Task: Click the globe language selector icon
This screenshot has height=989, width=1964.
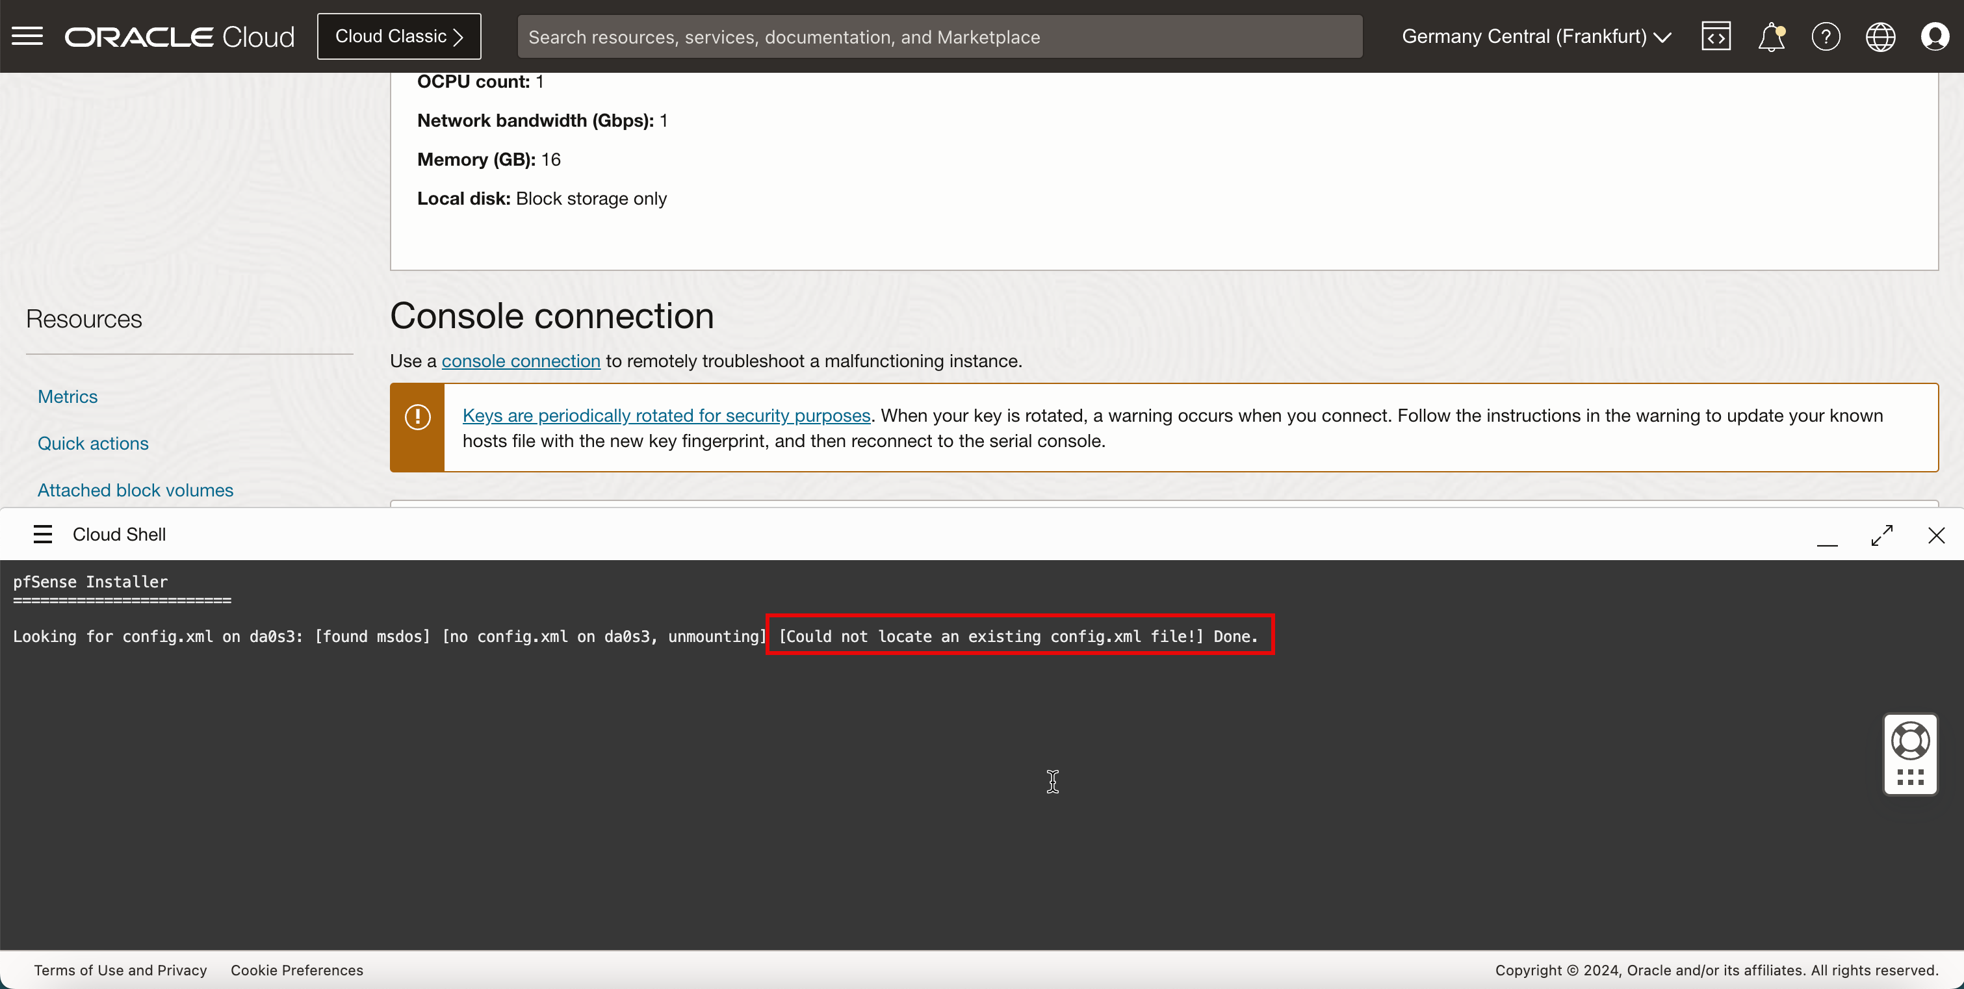Action: pos(1880,36)
